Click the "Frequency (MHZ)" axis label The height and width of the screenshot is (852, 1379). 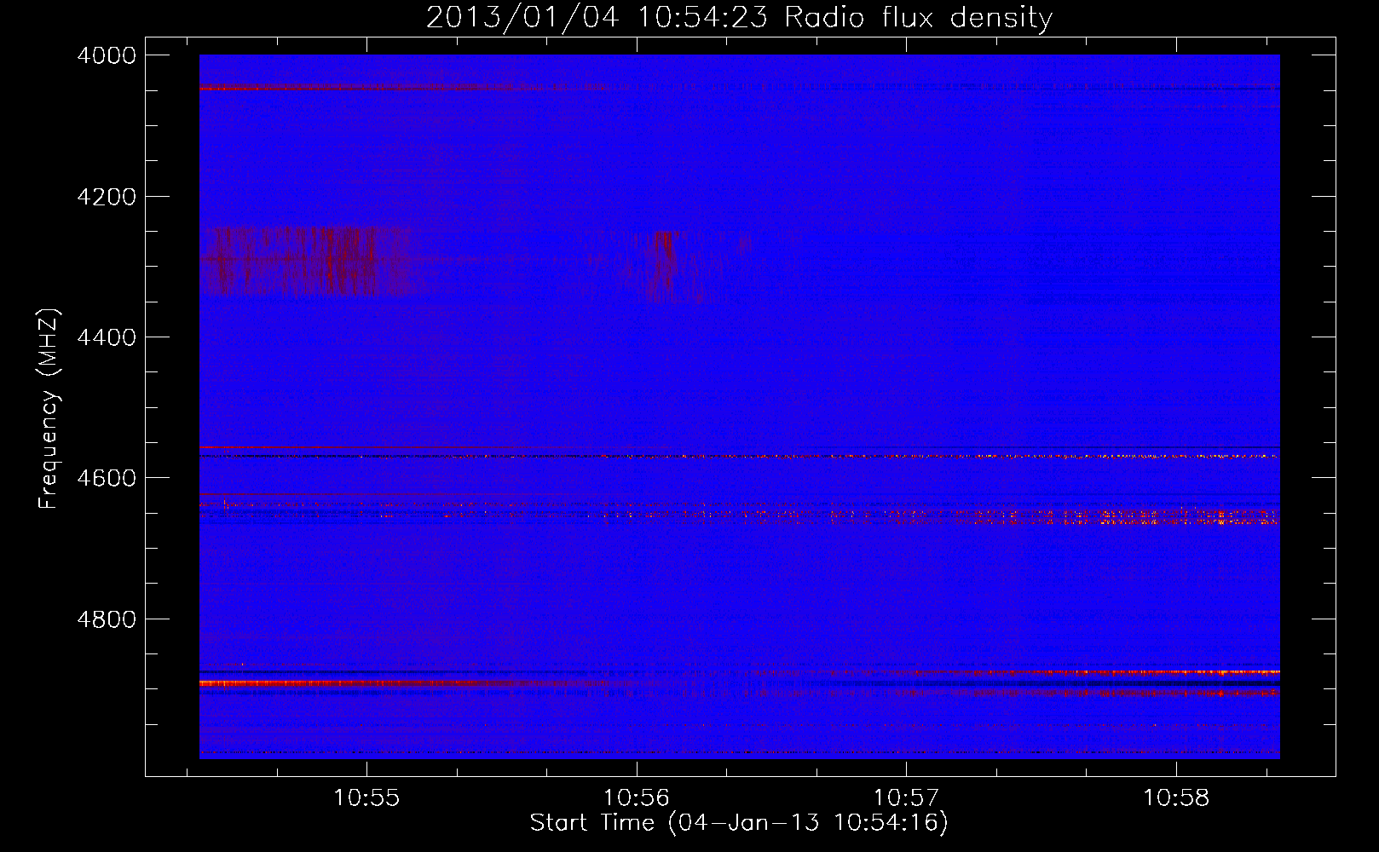point(49,409)
